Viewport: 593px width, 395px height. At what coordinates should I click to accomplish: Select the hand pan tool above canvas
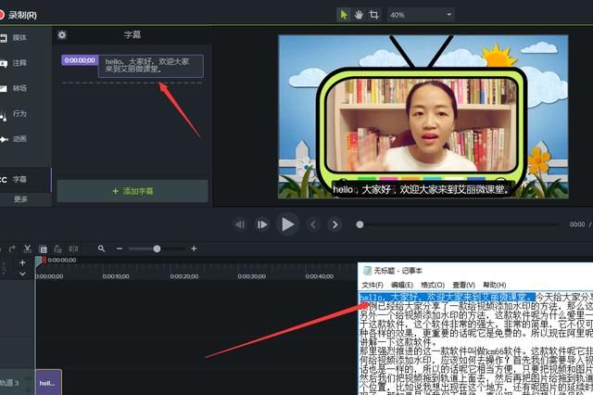[x=359, y=15]
